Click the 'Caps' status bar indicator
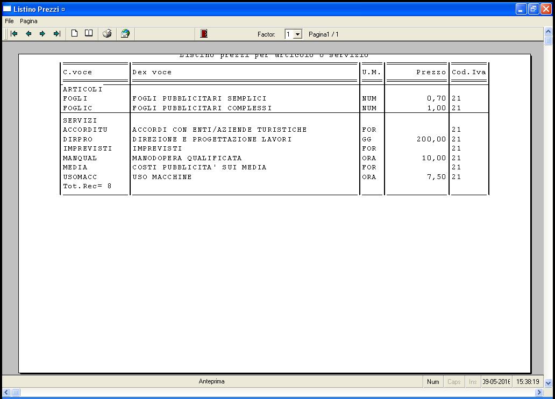Viewport: 555px width, 399px height. tap(454, 382)
